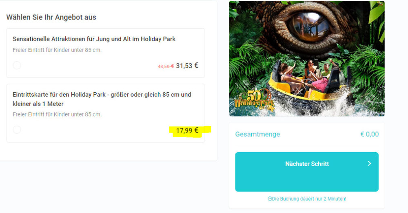Screen dimensions: 408x213
Task: Select the Sensationelle Attraktionen offer radio button
Action: [x=17, y=65]
